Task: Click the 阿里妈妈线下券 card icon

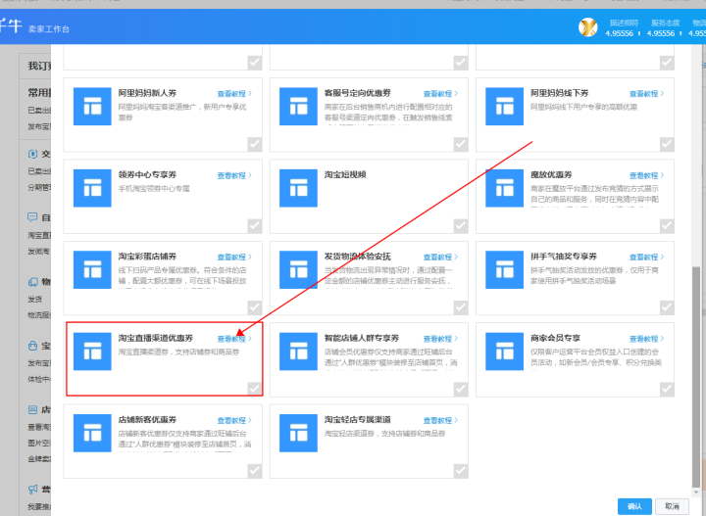Action: pyautogui.click(x=504, y=106)
